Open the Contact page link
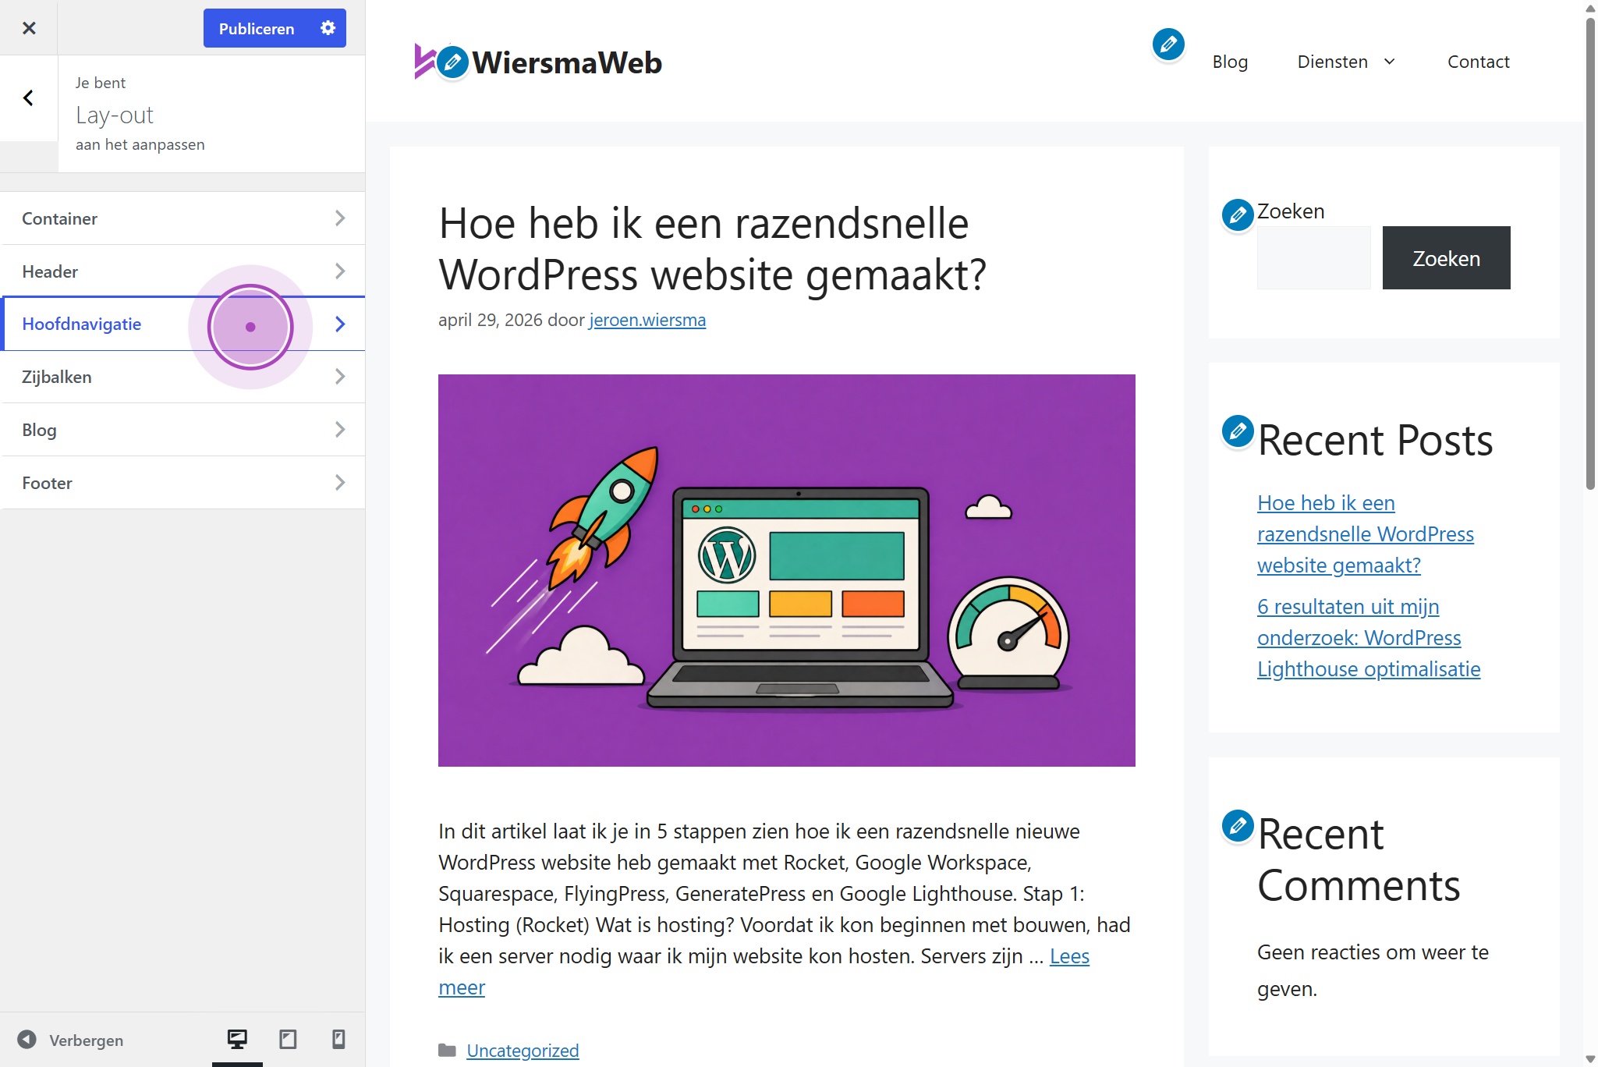The image size is (1598, 1067). tap(1478, 62)
